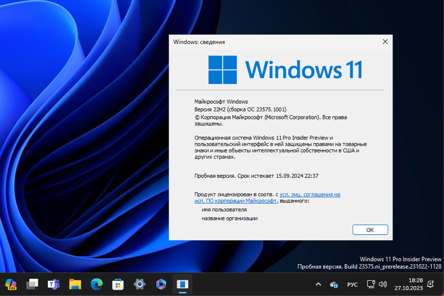The image size is (444, 296).
Task: Launch Microsoft Edge
Action: pyautogui.click(x=96, y=284)
